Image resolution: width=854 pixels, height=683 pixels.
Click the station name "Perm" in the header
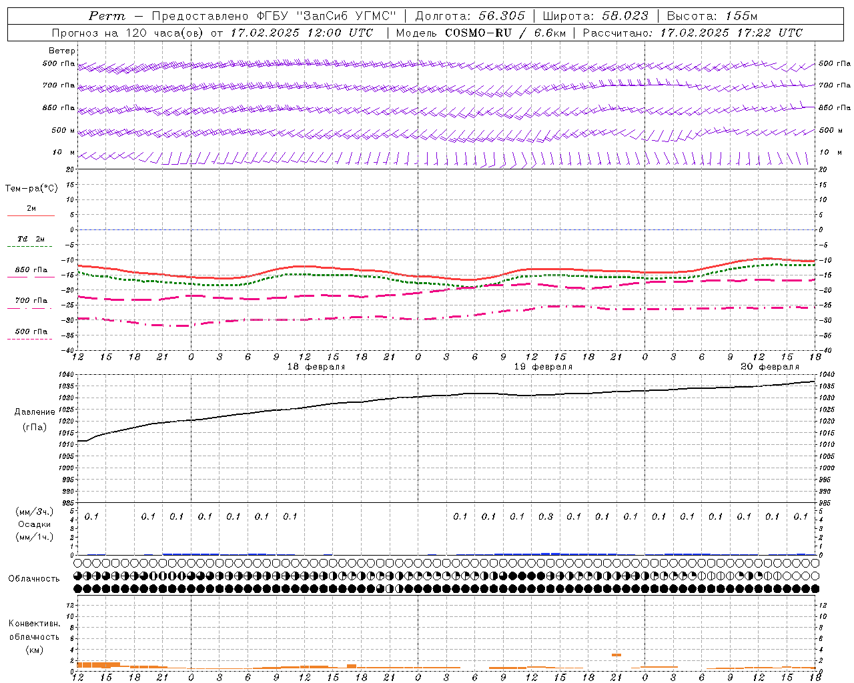tap(107, 16)
